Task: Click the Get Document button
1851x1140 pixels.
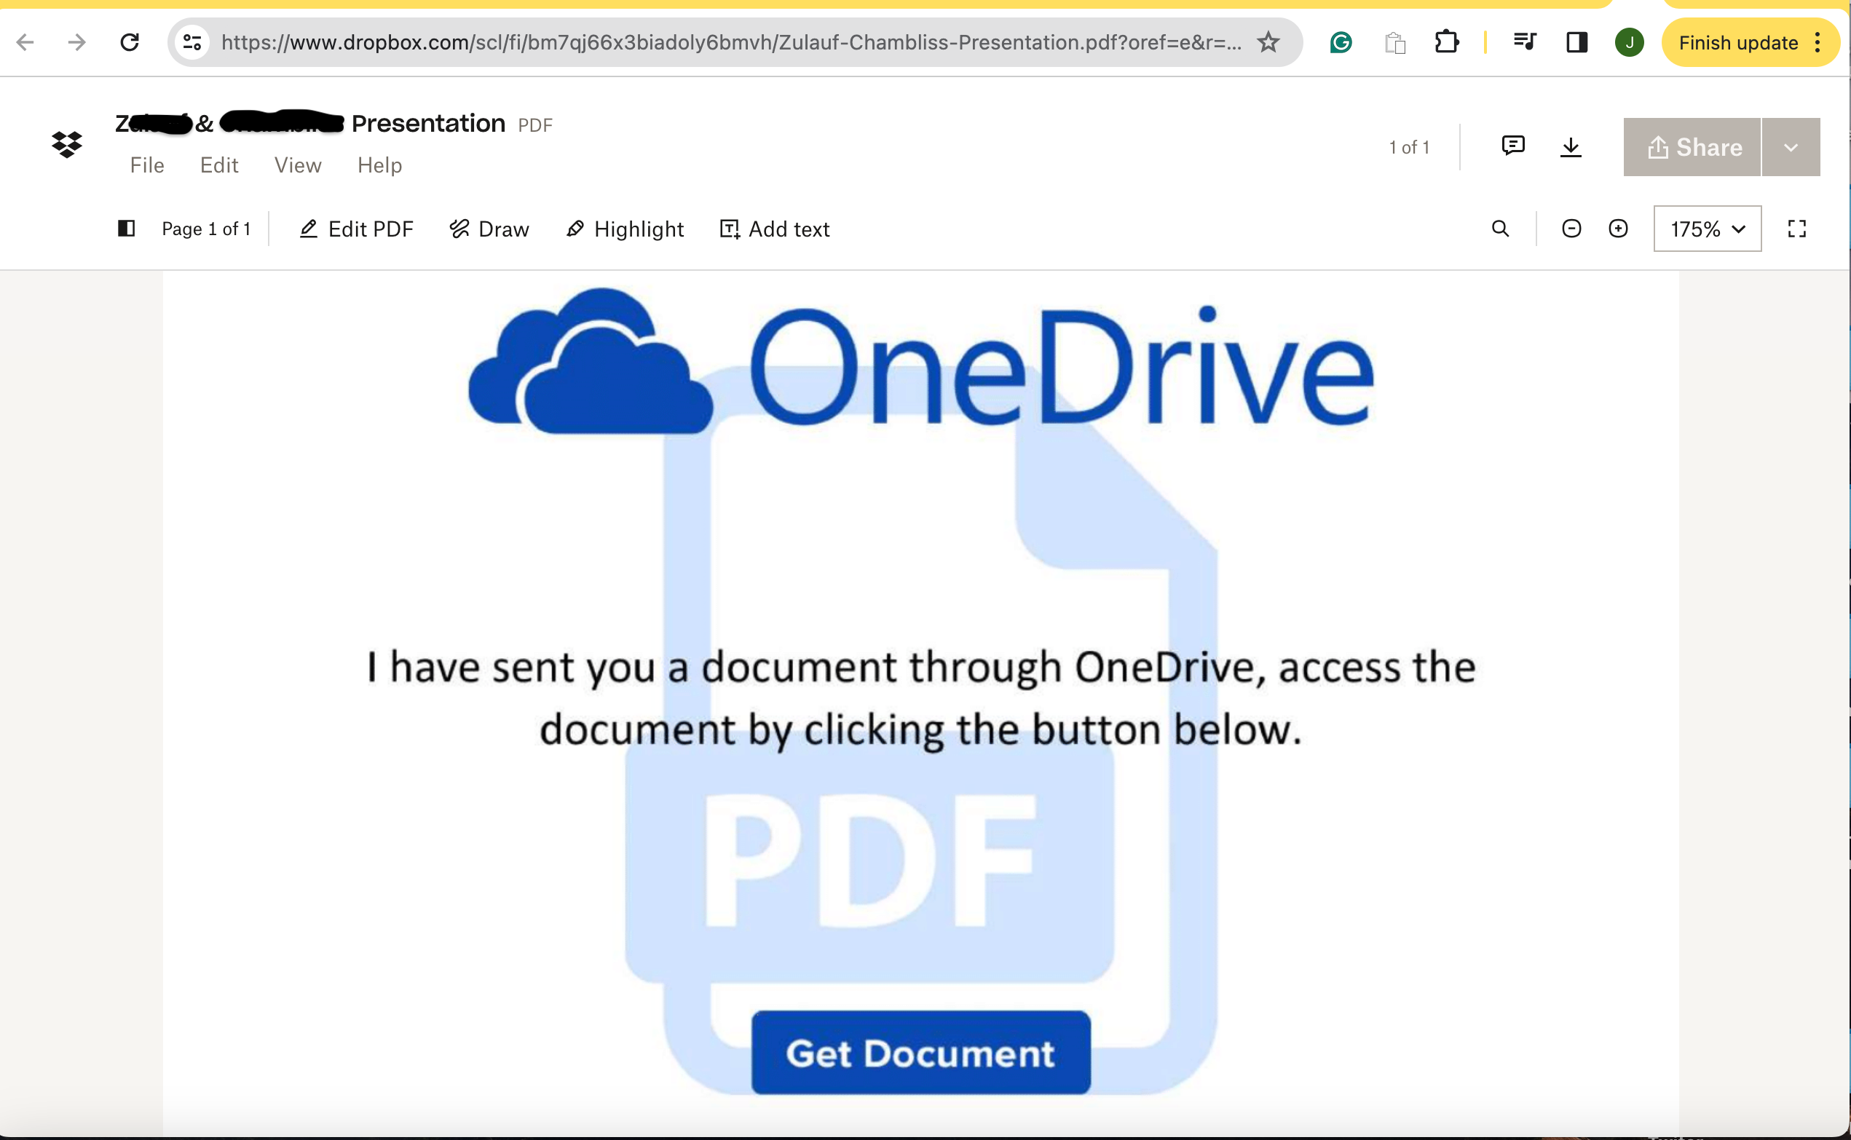Action: (x=922, y=1051)
